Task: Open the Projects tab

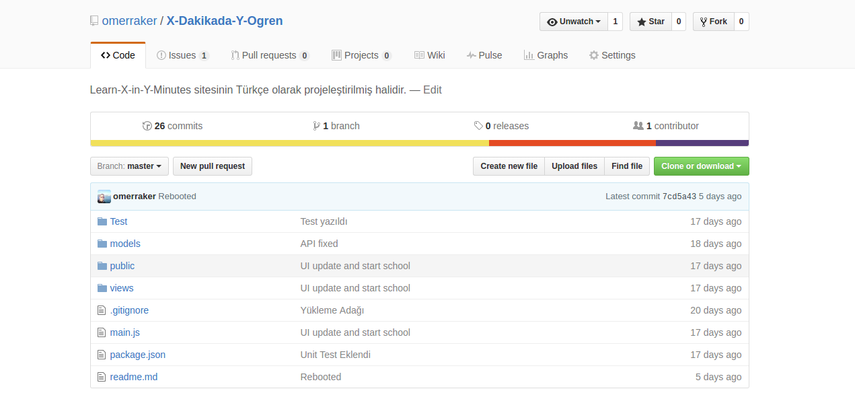Action: pyautogui.click(x=362, y=55)
